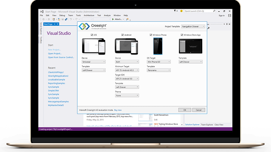Click the vertical Server Explorer side tab
271x152 pixels.
point(41,28)
